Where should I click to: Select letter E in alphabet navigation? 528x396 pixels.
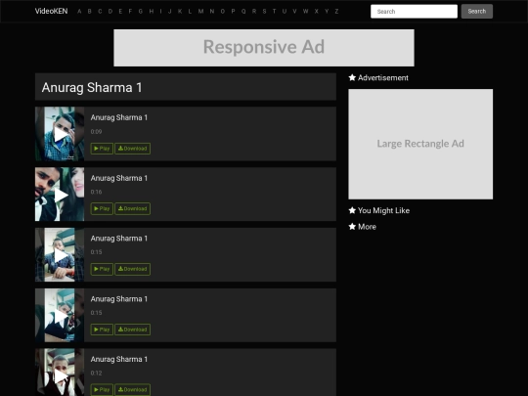[120, 12]
